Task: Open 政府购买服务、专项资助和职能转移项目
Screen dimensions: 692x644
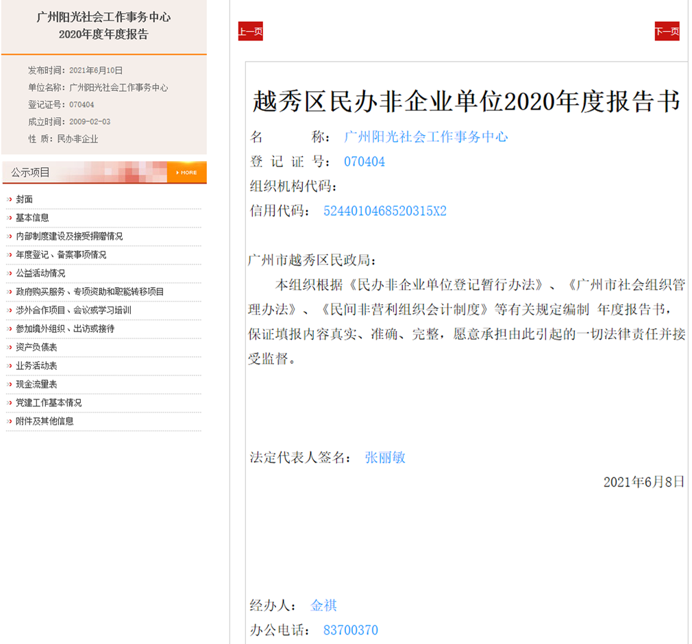Action: tap(90, 293)
